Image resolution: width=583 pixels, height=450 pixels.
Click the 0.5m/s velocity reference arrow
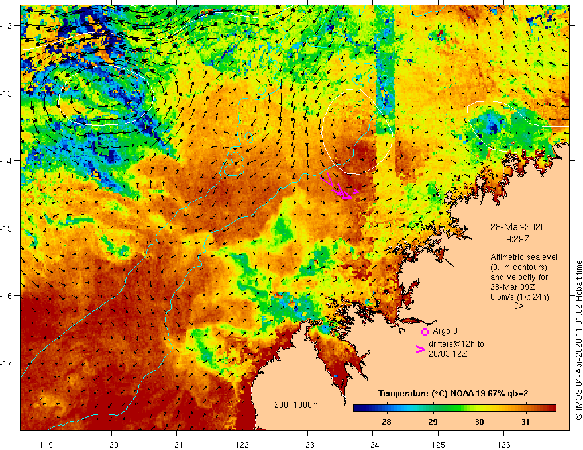(x=511, y=306)
